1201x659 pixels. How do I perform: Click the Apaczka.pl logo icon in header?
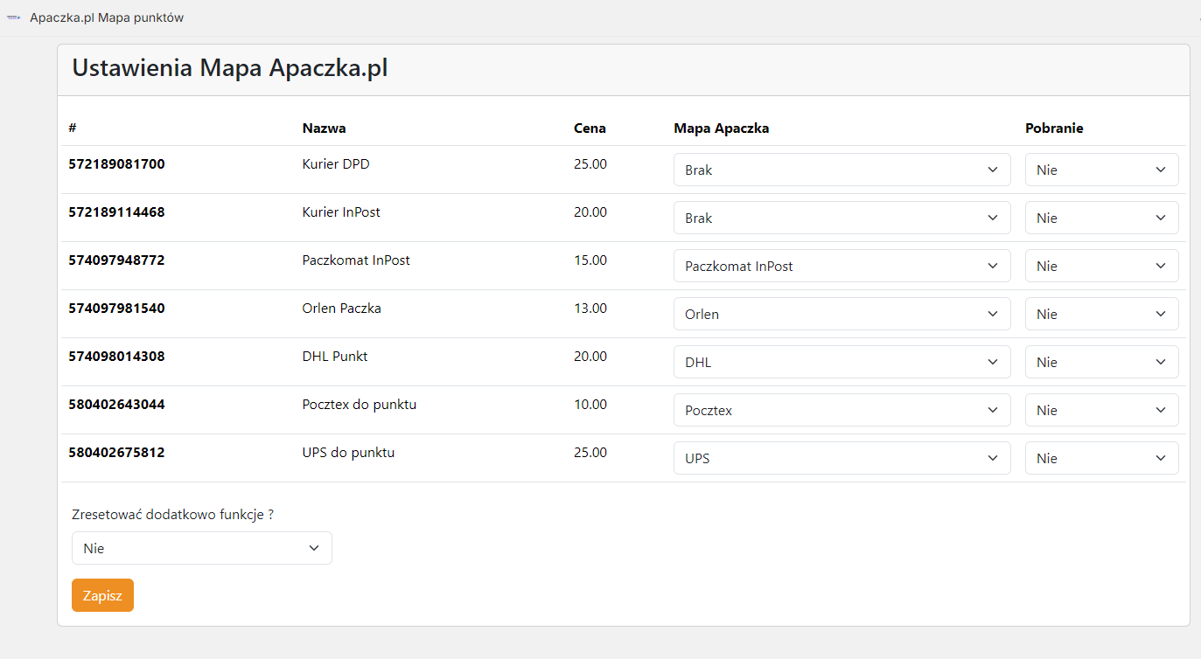coord(13,18)
